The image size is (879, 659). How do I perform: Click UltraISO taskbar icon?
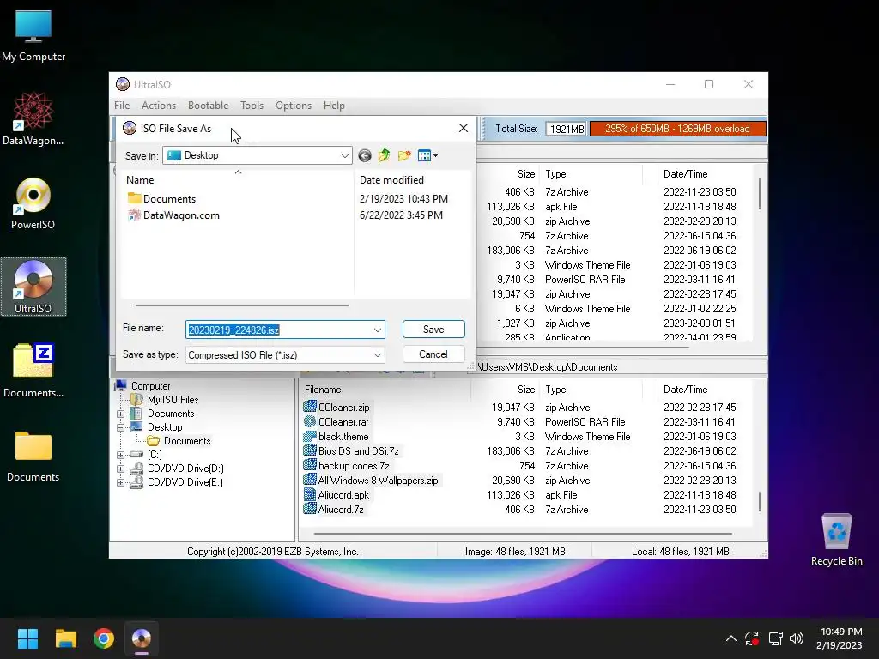[x=142, y=638]
